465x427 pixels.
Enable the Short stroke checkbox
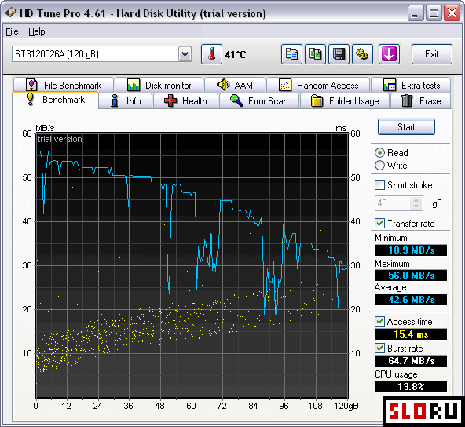(379, 185)
